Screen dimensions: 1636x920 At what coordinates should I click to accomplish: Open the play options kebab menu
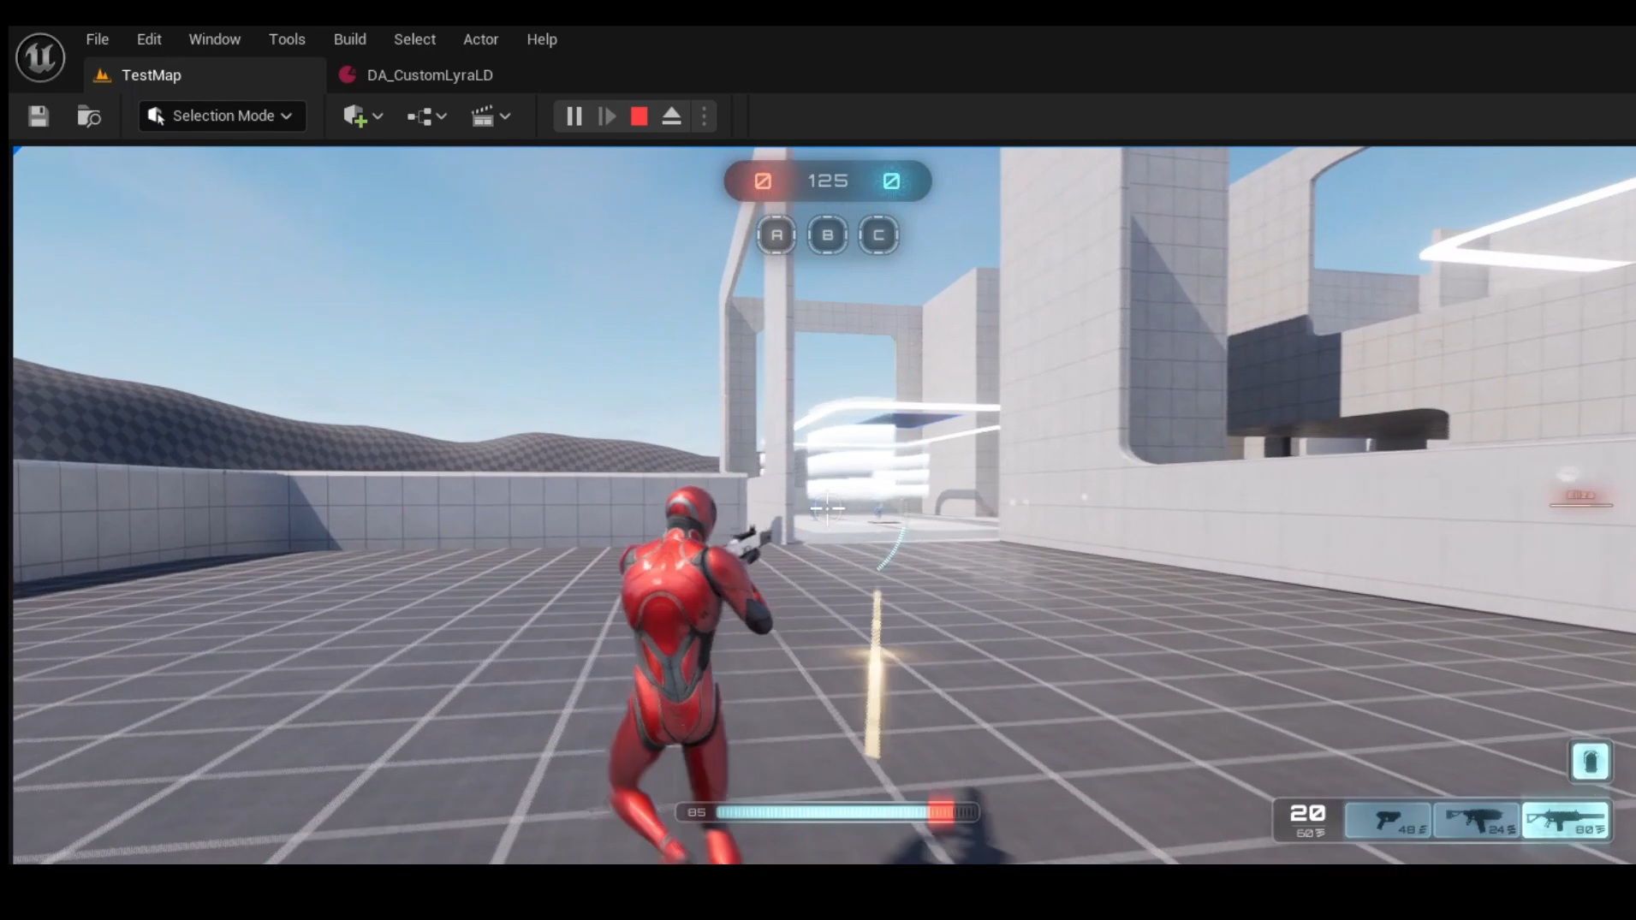tap(704, 116)
